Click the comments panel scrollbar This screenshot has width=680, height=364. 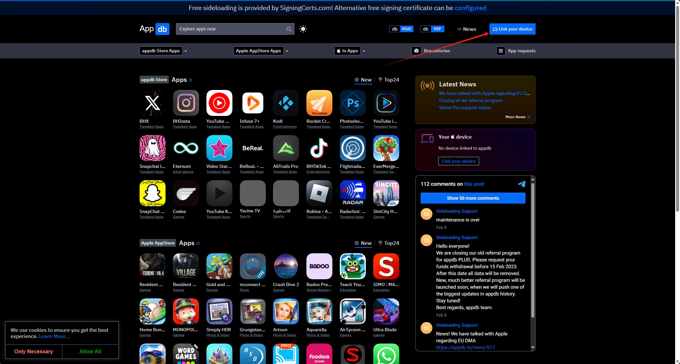click(x=532, y=250)
